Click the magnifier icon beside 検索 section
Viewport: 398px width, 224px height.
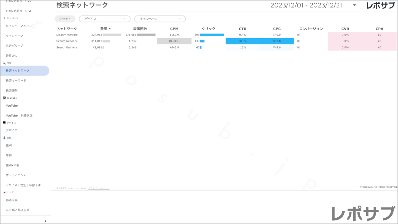coord(4,63)
